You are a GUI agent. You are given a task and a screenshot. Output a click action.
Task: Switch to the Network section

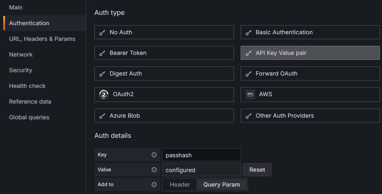21,54
